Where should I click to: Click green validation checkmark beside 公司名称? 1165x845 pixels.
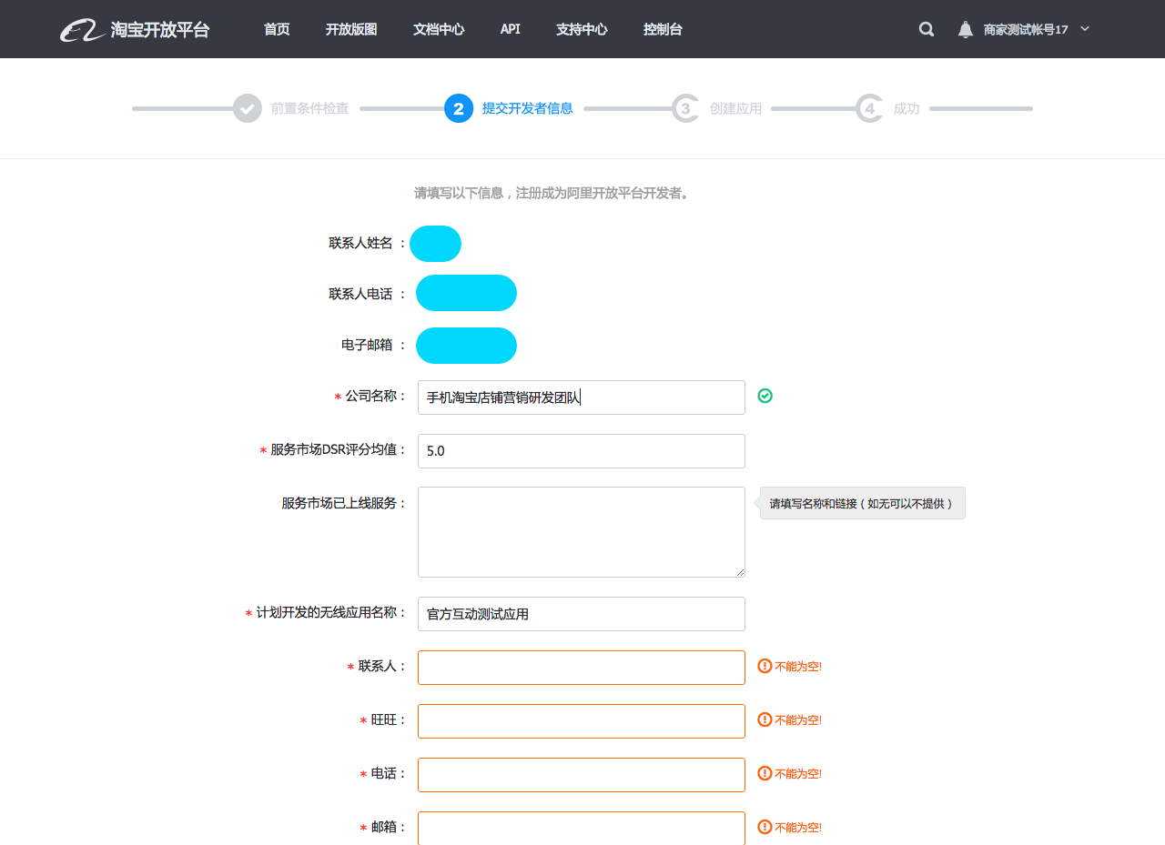click(x=765, y=396)
